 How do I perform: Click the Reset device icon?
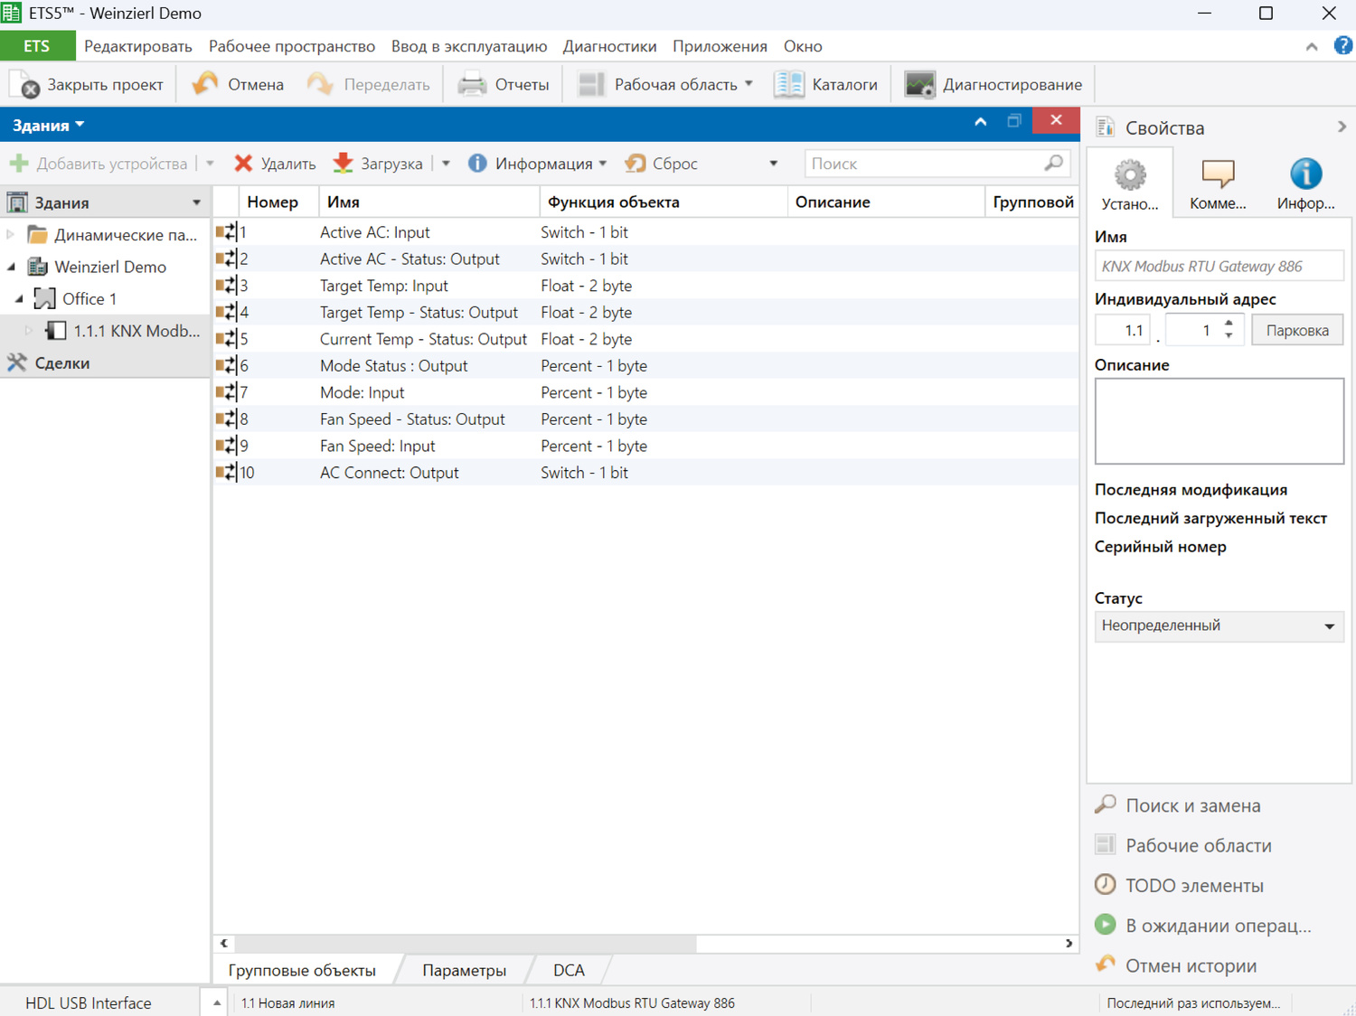(636, 164)
